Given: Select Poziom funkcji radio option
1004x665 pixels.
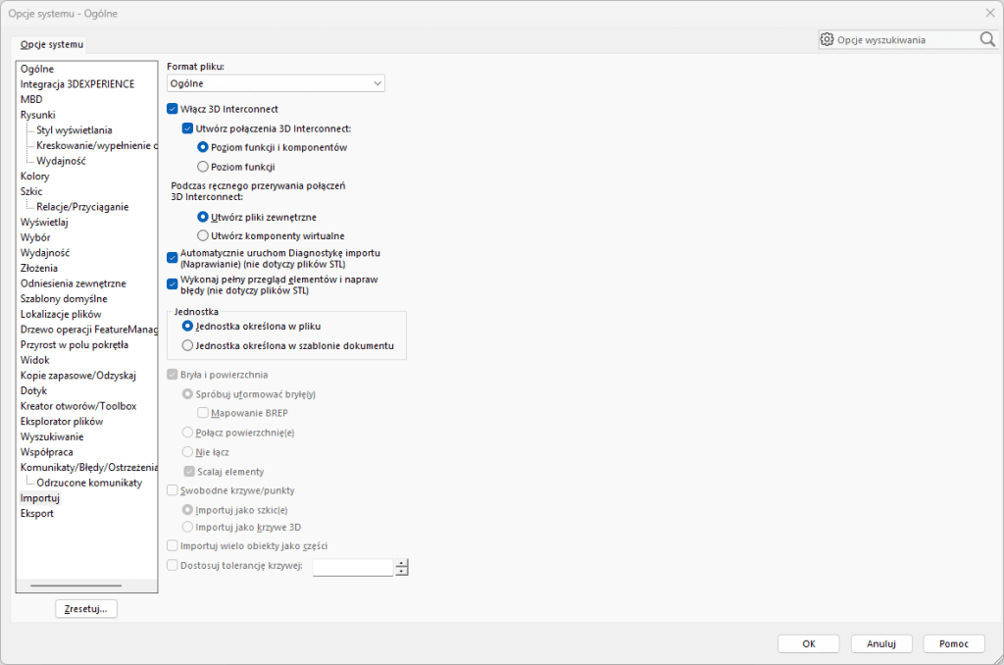Looking at the screenshot, I should coord(203,167).
